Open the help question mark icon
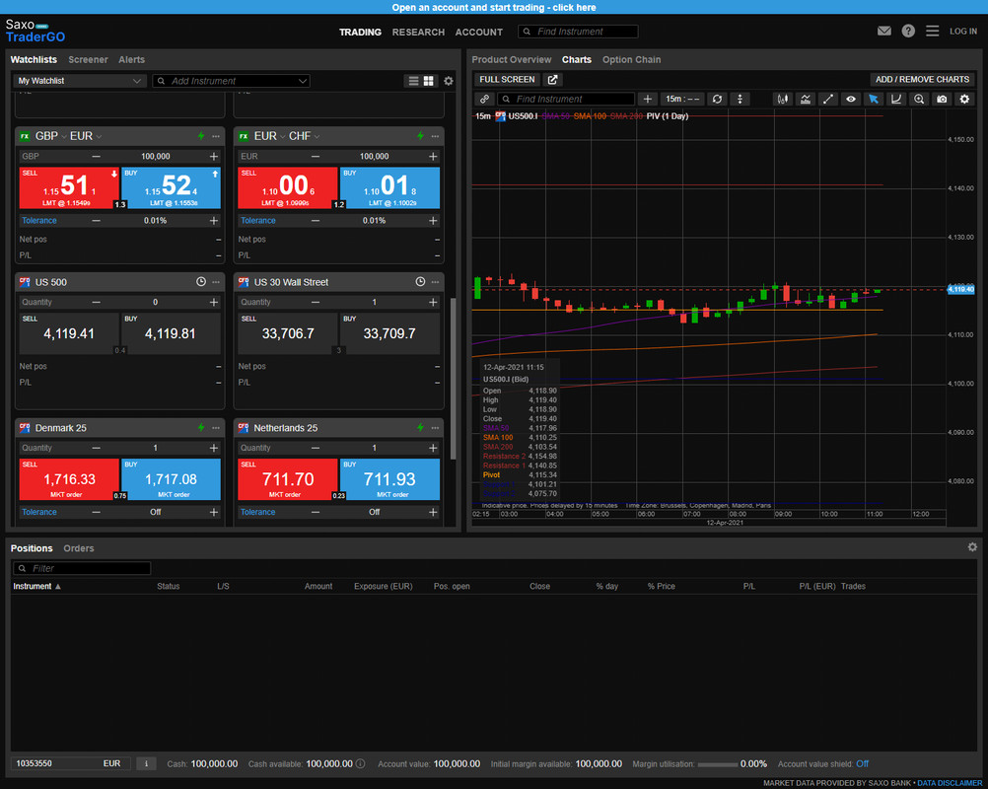 click(908, 31)
